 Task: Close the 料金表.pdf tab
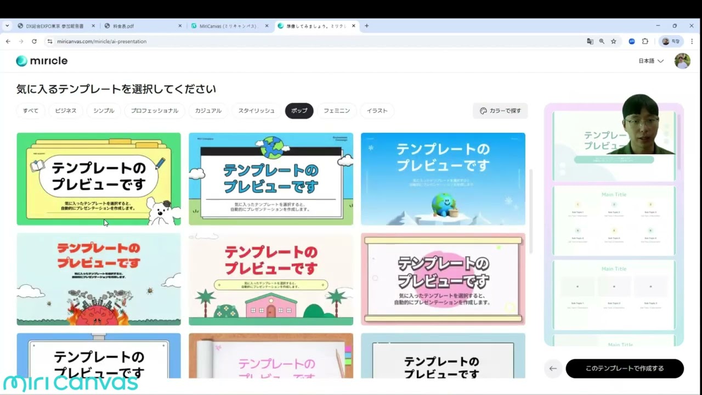(180, 26)
